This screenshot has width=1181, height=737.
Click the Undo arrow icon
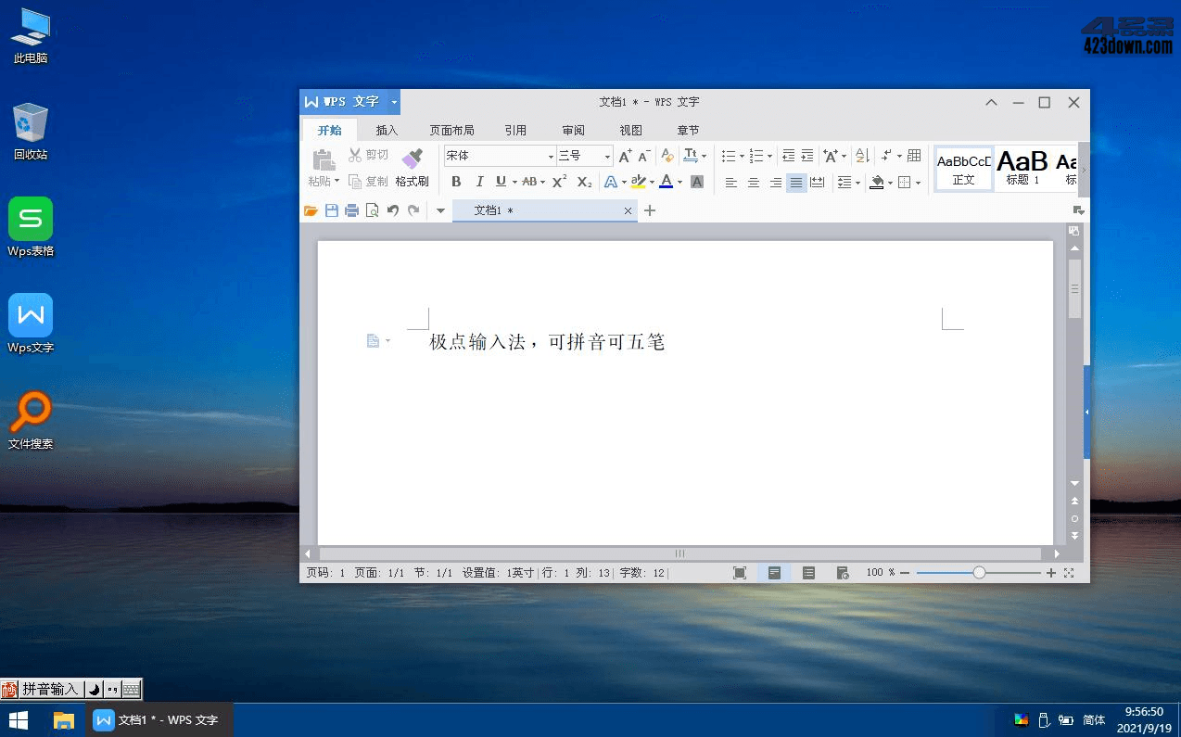tap(392, 210)
